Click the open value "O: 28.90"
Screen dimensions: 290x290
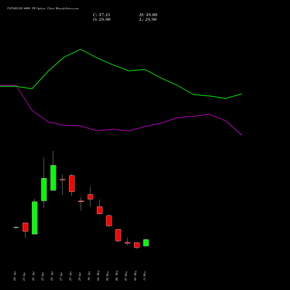101,20
